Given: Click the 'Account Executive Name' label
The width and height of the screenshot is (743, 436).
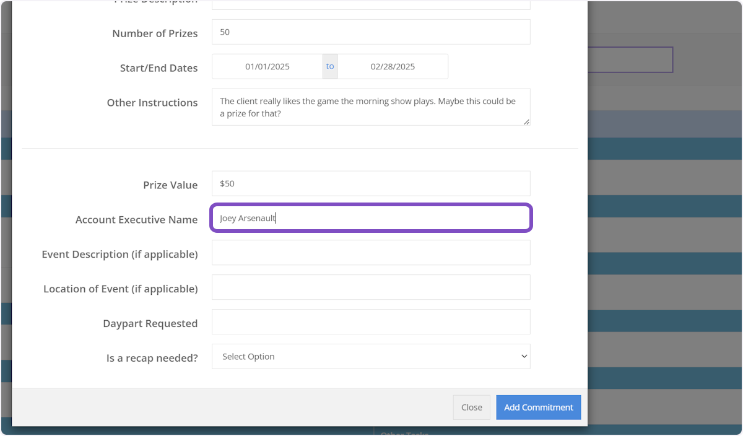Looking at the screenshot, I should (x=136, y=220).
